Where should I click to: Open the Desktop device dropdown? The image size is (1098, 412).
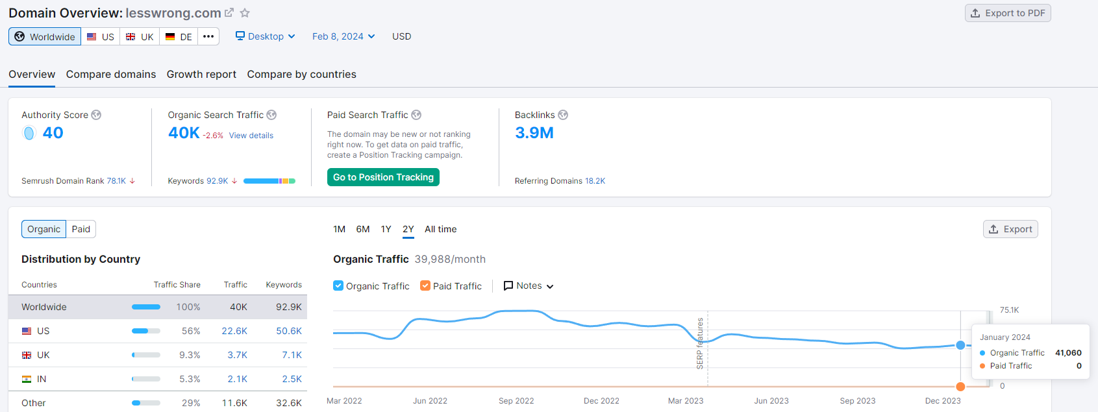coord(265,36)
